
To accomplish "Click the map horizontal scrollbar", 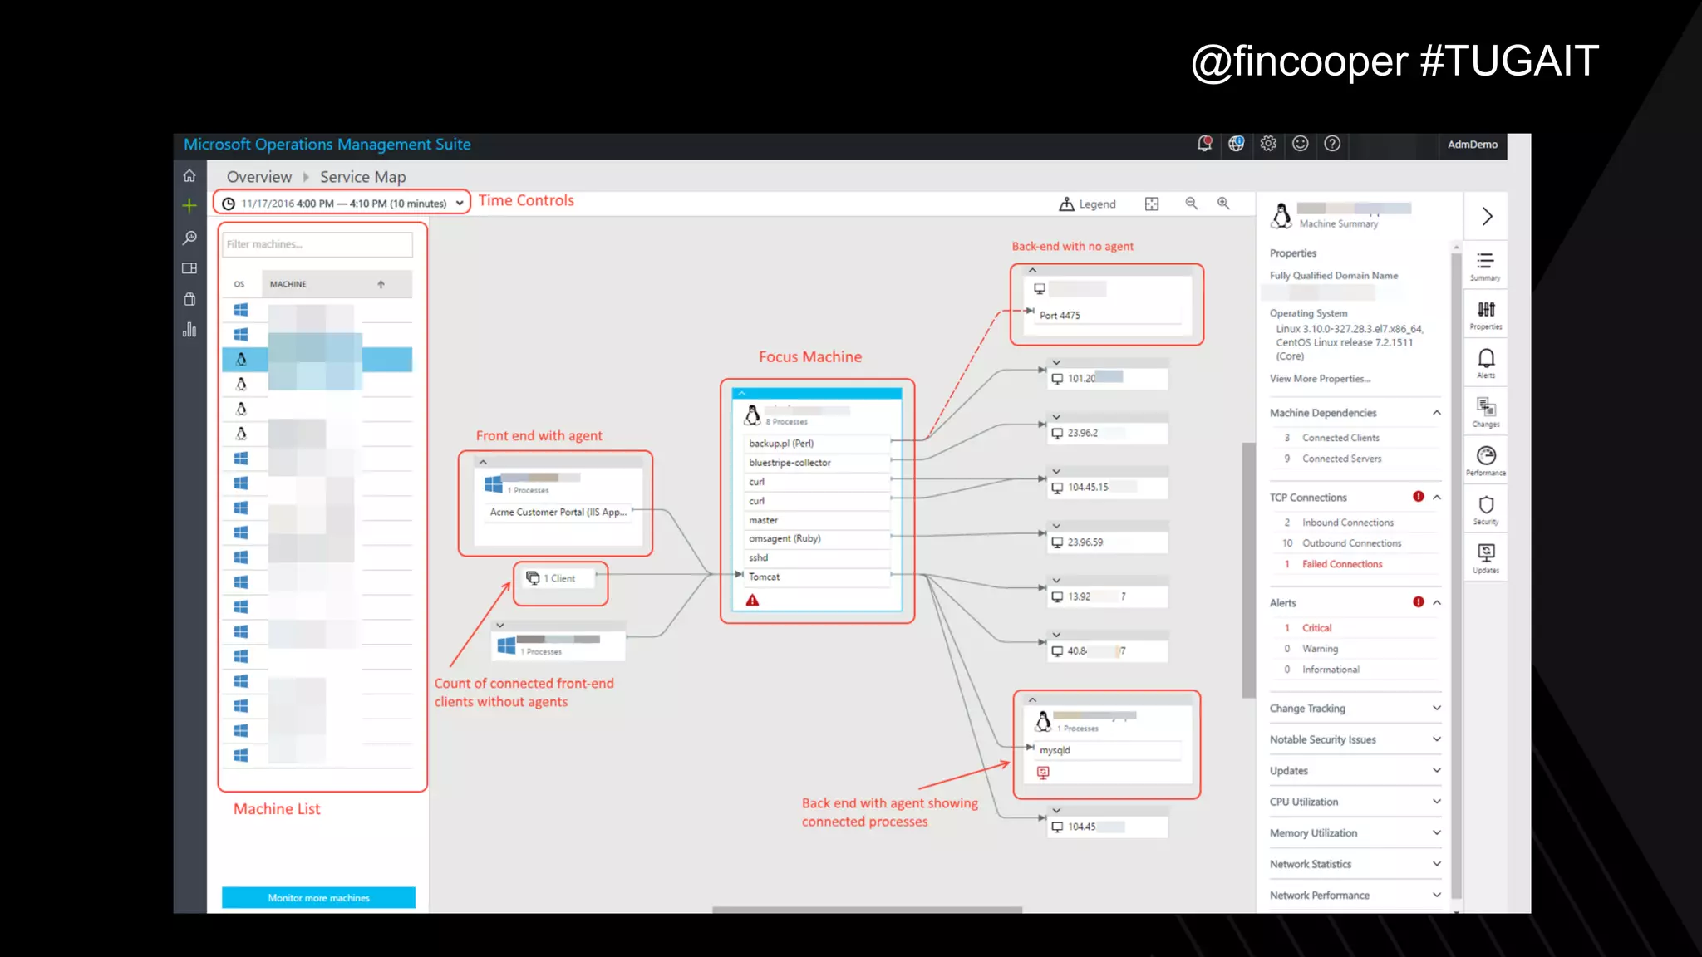I will [867, 910].
